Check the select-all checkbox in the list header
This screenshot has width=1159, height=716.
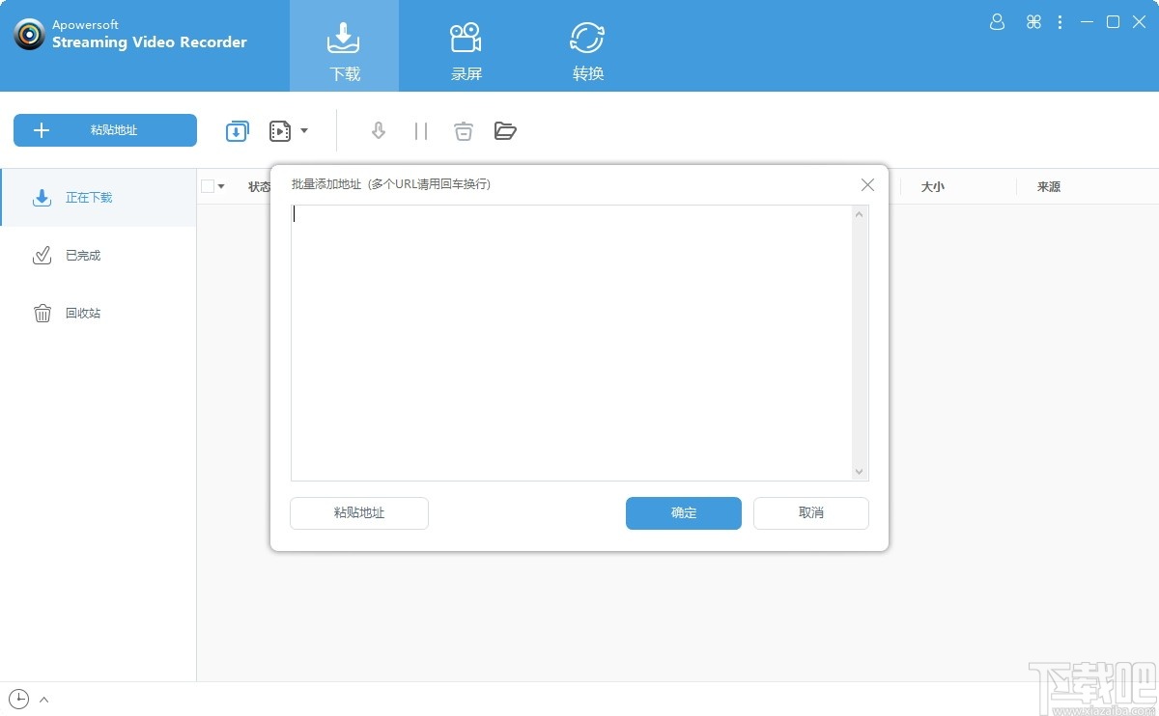209,186
